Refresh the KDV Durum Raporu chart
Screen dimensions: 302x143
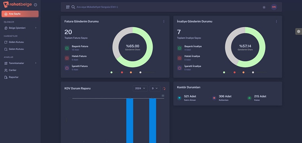pos(164,88)
